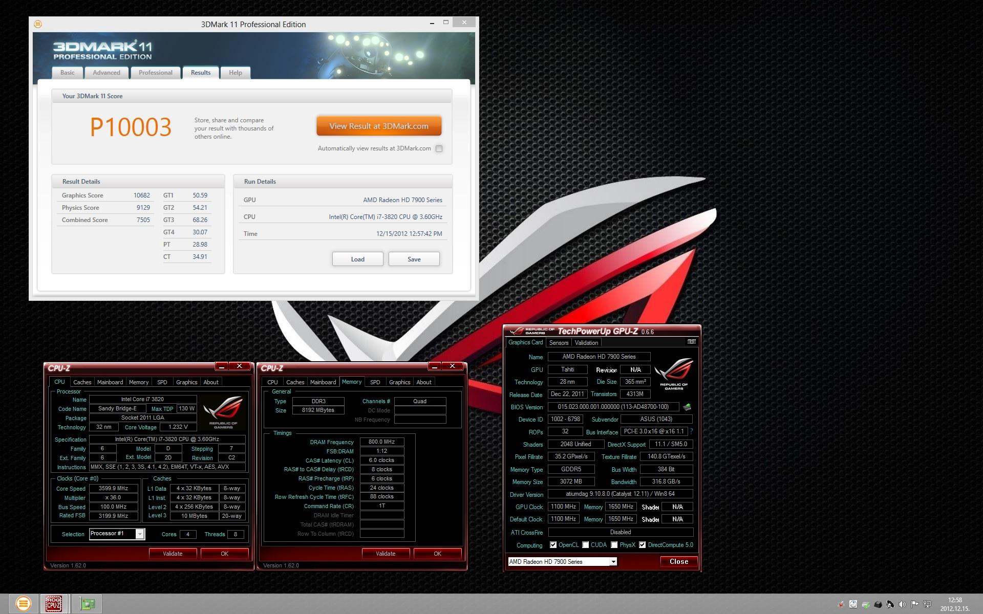Click the red molecule tray icon
983x614 pixels.
point(841,604)
